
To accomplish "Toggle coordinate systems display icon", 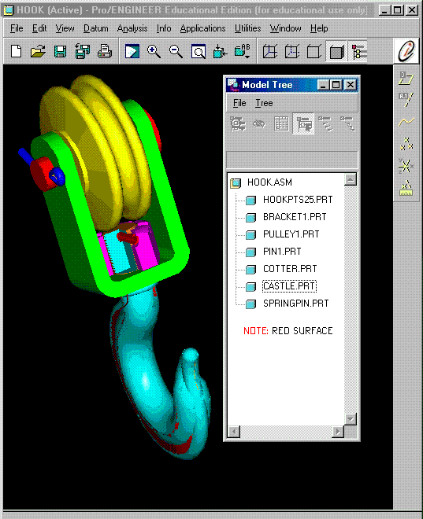I will [406, 165].
